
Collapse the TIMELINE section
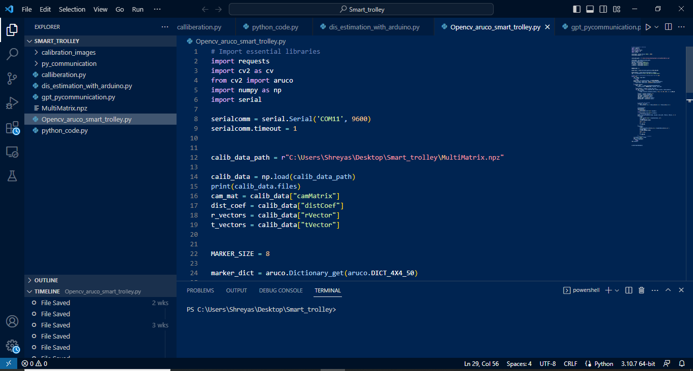point(100,291)
